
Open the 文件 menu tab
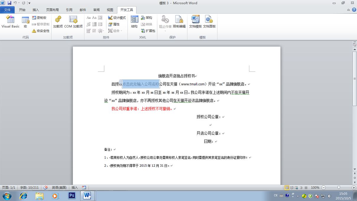pos(7,10)
